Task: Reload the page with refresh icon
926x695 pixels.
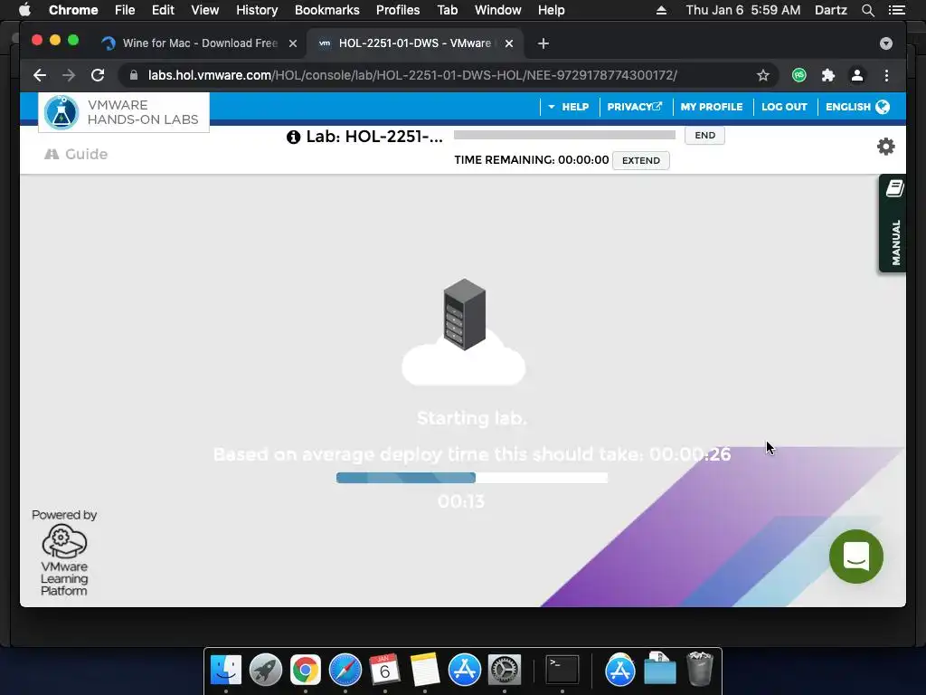Action: (98, 75)
